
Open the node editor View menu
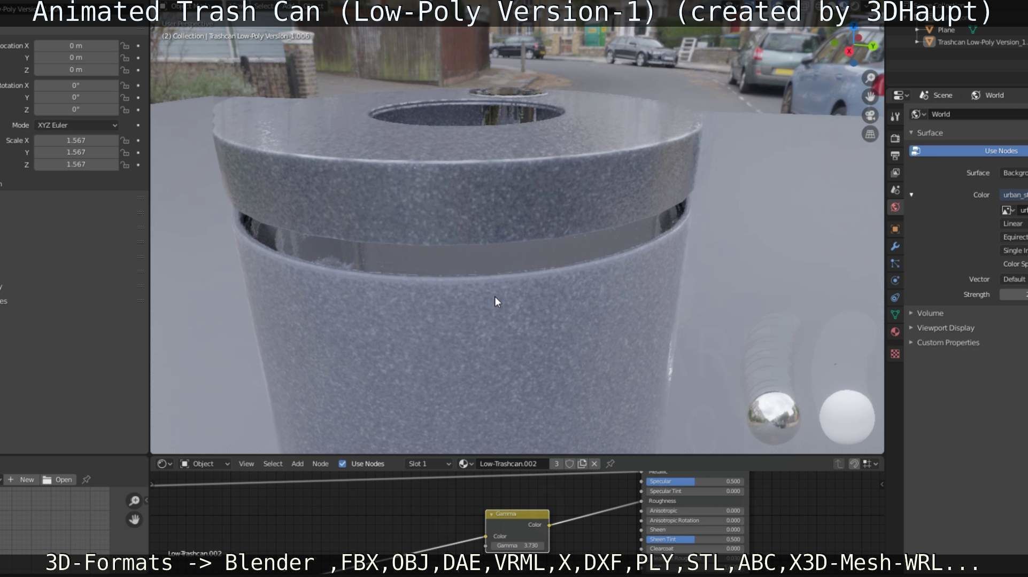click(x=246, y=464)
